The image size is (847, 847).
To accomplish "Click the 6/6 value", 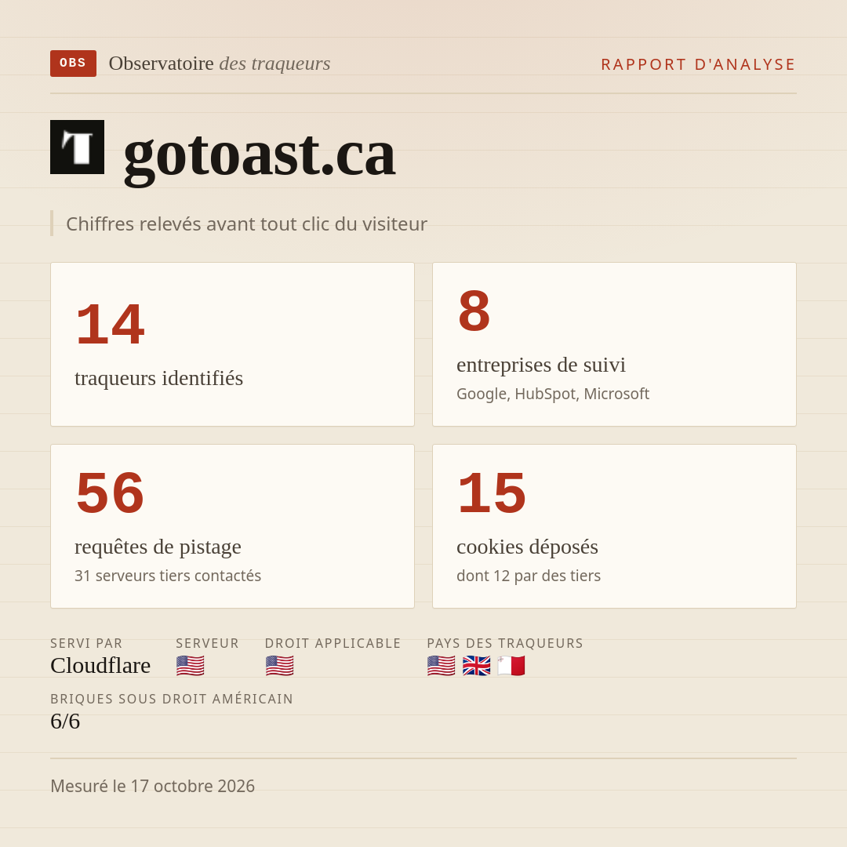I will [65, 722].
